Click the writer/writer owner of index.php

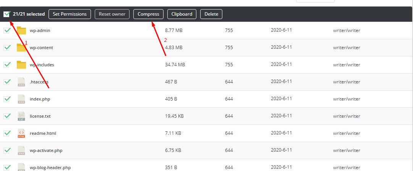(347, 99)
